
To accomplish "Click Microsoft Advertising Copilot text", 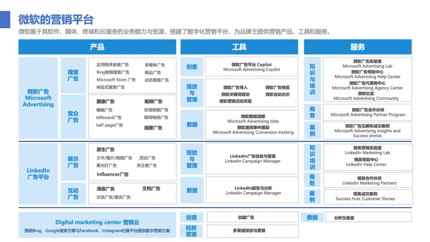I will pyautogui.click(x=251, y=70).
